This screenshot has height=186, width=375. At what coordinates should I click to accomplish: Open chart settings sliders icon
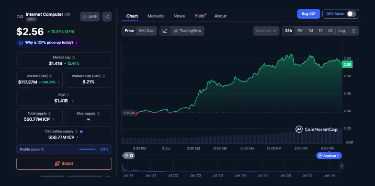pos(353,31)
